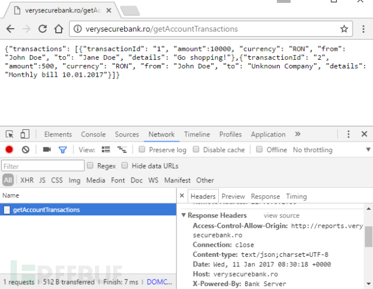Open Chrome's three-dot main menu
The width and height of the screenshot is (373, 289).
point(363,29)
